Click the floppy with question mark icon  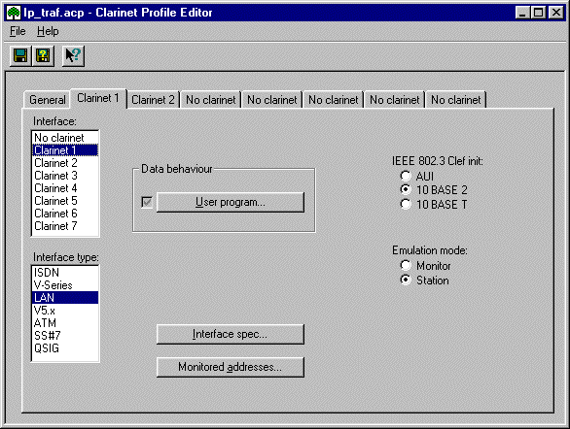[x=43, y=56]
